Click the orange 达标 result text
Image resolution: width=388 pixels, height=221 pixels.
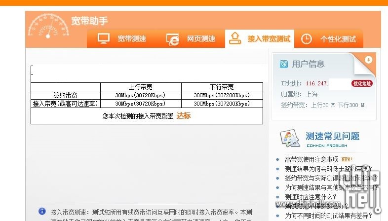184,116
